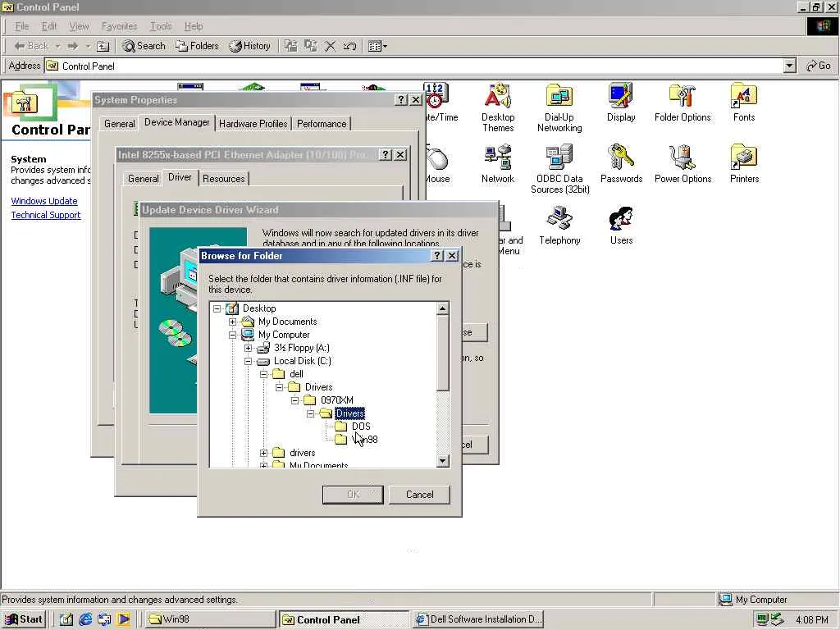The width and height of the screenshot is (840, 630).
Task: Select the Win98 folder in the tree
Action: point(365,440)
